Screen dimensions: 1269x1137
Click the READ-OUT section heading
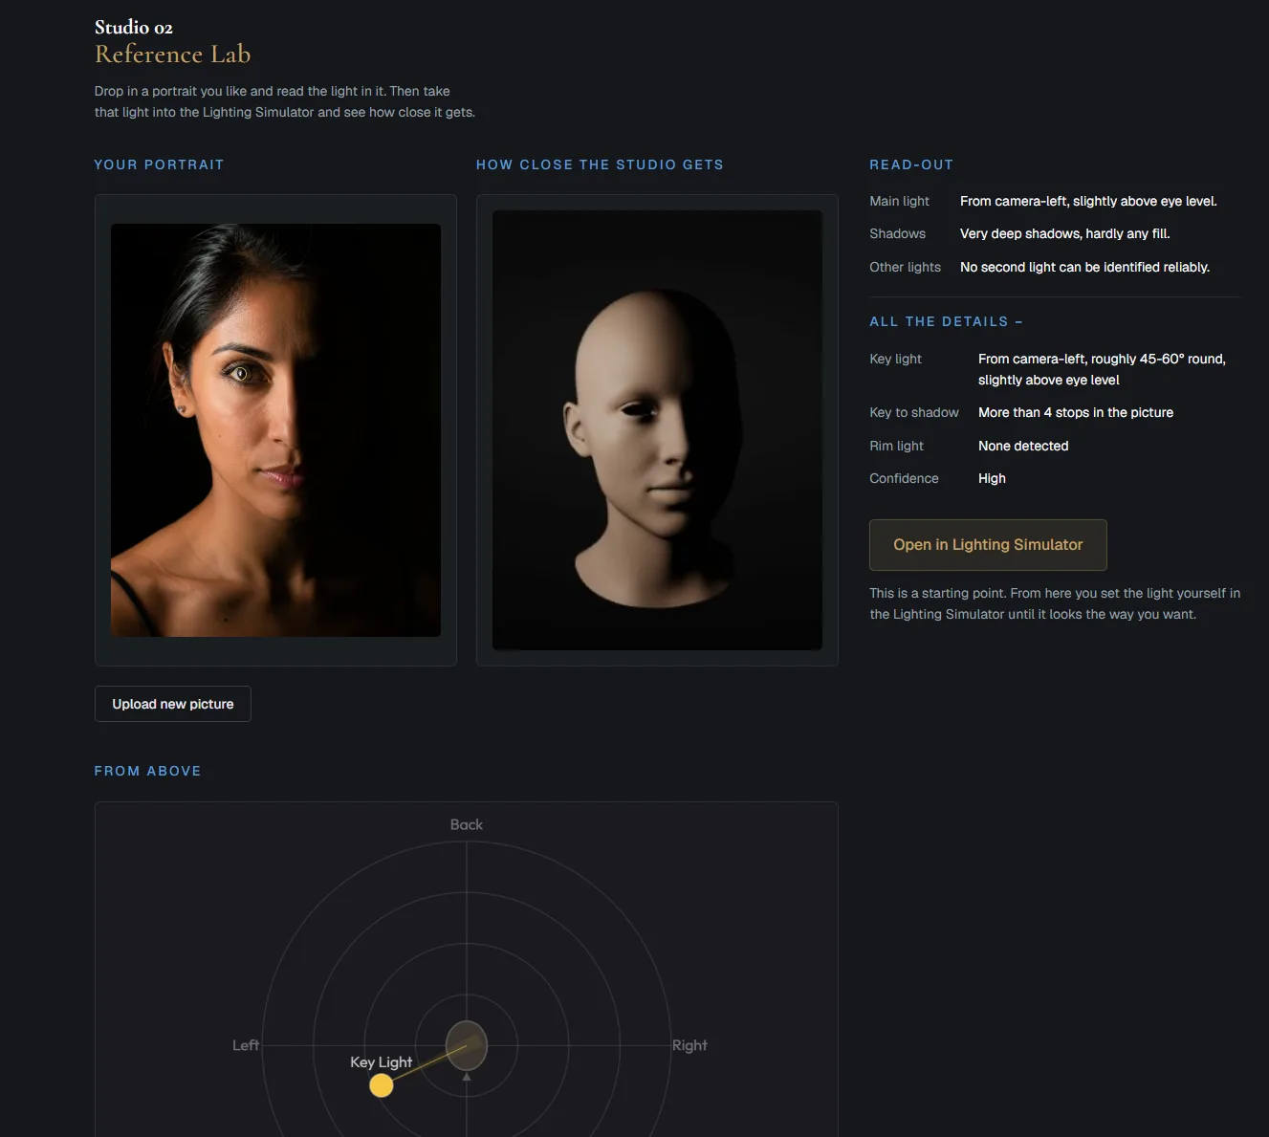coord(911,164)
